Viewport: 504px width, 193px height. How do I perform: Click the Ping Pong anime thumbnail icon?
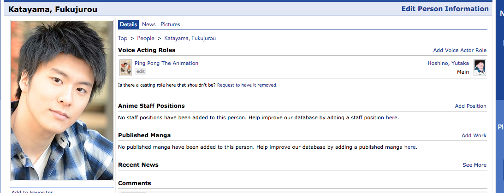pyautogui.click(x=125, y=68)
